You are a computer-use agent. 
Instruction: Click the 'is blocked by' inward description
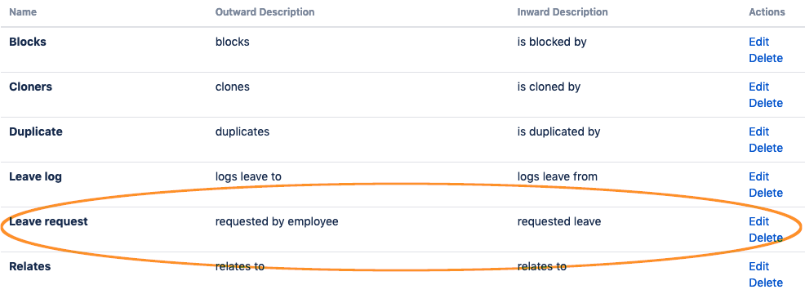552,42
